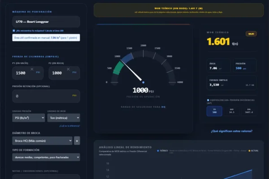Open the Unidad Presión PSI dropdown

tap(29, 118)
